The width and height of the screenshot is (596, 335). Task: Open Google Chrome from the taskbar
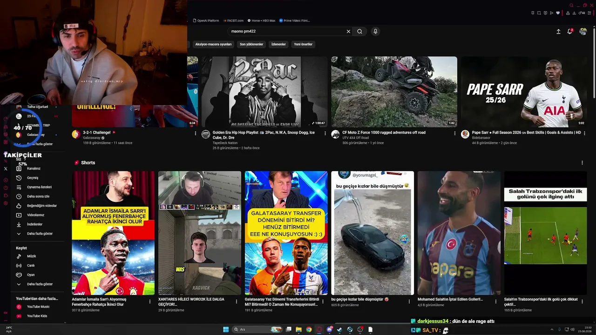click(309, 329)
